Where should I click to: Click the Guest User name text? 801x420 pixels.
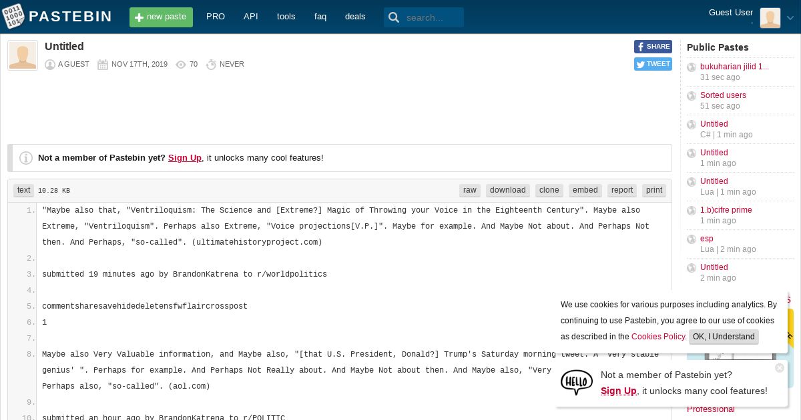click(x=731, y=13)
